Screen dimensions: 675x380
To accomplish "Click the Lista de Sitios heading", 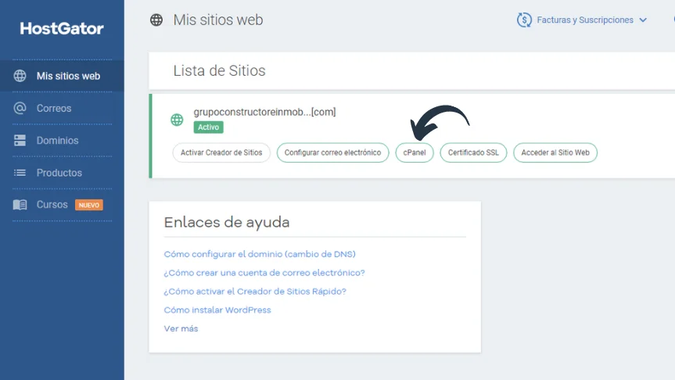I will (220, 70).
